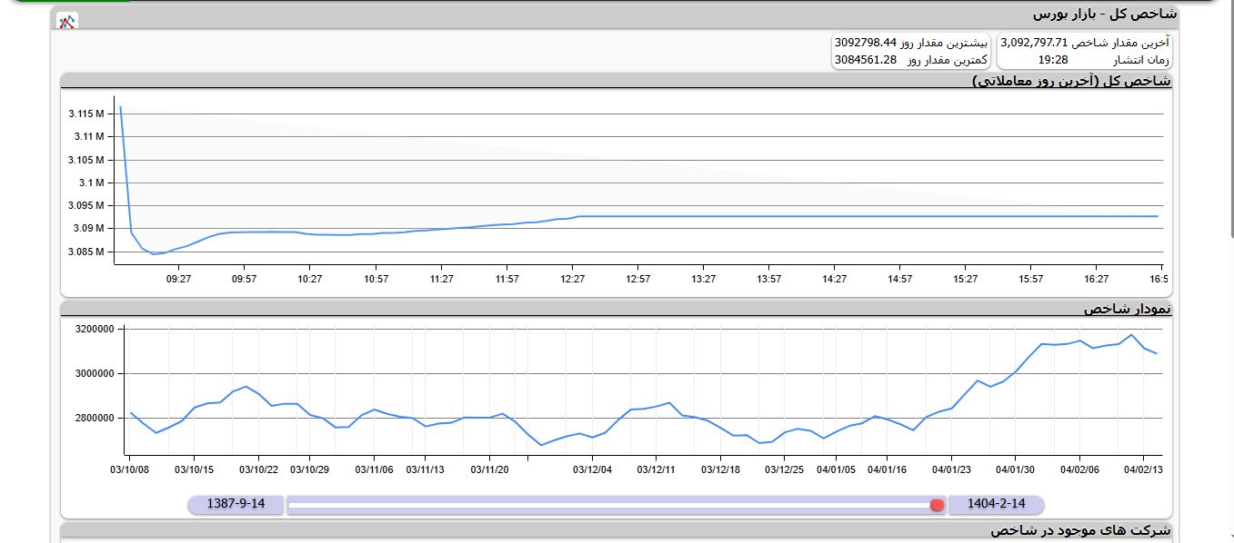Click the 3.1 M axis label
Viewport: 1234px width, 543px height.
(92, 183)
